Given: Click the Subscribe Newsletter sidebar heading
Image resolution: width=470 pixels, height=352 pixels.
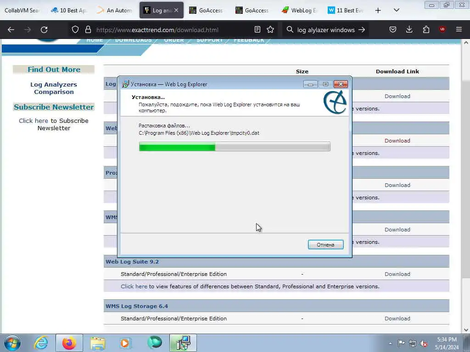Looking at the screenshot, I should coord(54,107).
